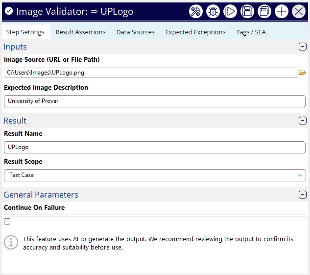Viewport: 310px width, 275px height.
Task: Collapse the Result section
Action: click(x=303, y=121)
